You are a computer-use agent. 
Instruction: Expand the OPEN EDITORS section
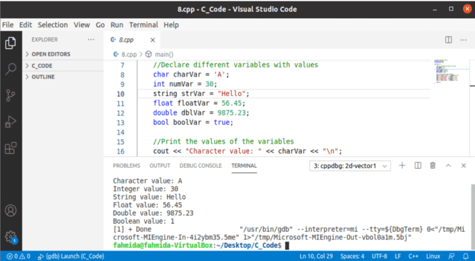tap(50, 54)
